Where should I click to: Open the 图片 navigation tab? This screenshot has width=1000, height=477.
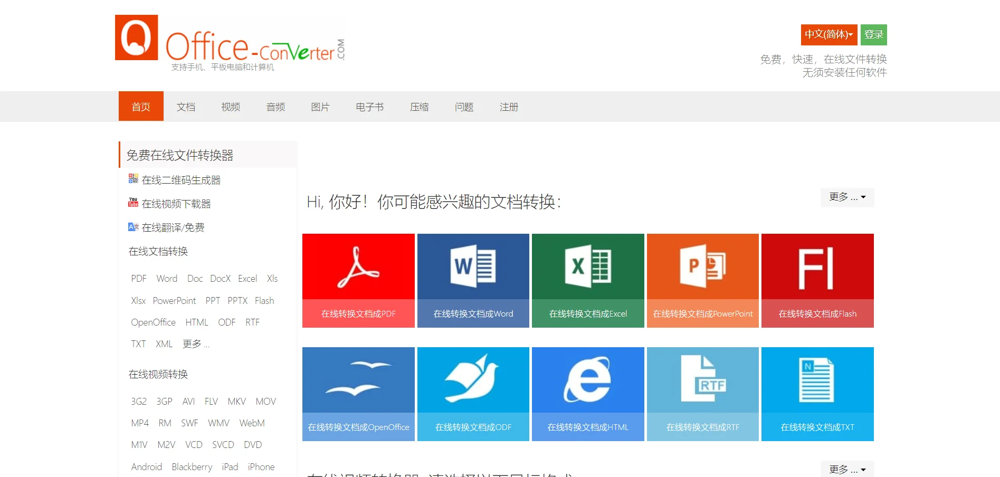coord(320,107)
